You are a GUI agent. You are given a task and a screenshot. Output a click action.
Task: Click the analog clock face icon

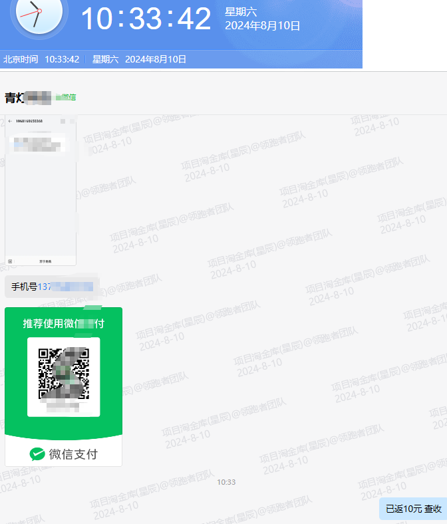coord(39,13)
